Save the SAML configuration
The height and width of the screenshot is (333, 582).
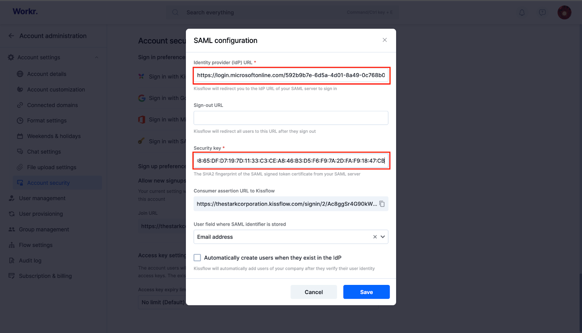pyautogui.click(x=366, y=292)
